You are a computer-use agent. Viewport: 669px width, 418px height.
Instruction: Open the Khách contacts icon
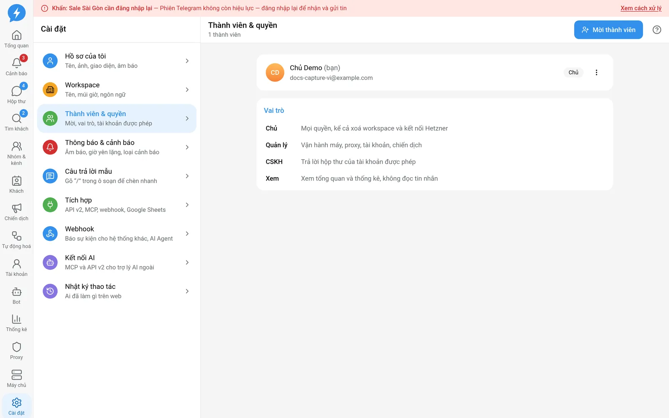click(x=17, y=181)
